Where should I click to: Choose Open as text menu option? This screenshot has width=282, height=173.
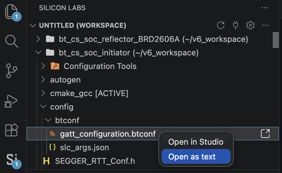point(196,156)
